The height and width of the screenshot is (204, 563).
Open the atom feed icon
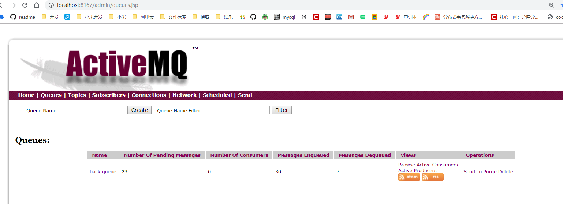[x=409, y=177]
